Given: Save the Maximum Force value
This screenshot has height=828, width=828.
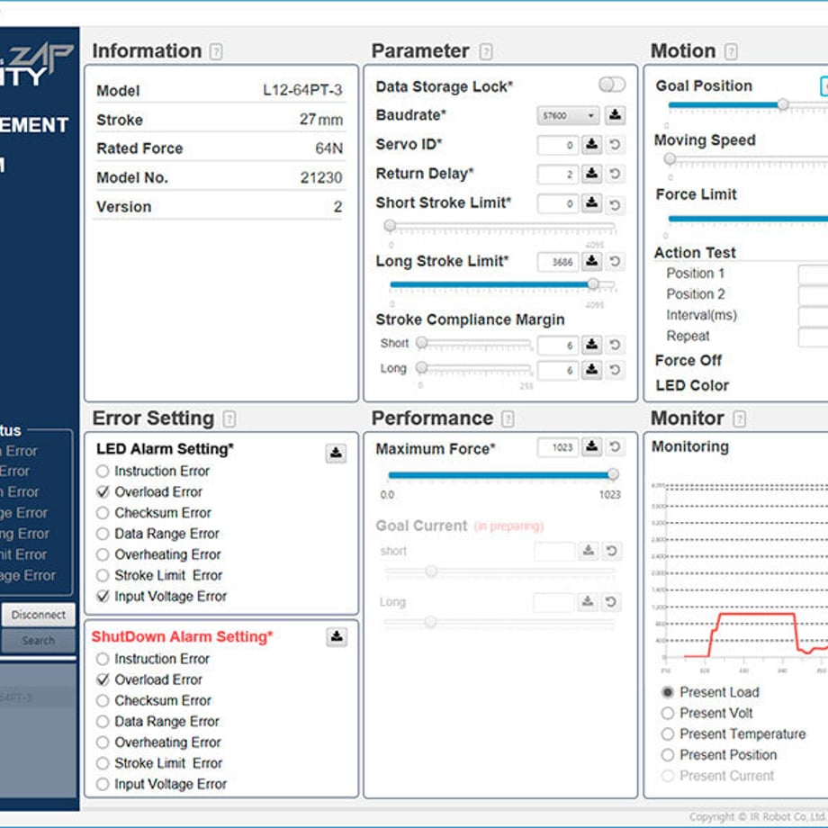Looking at the screenshot, I should pos(592,447).
